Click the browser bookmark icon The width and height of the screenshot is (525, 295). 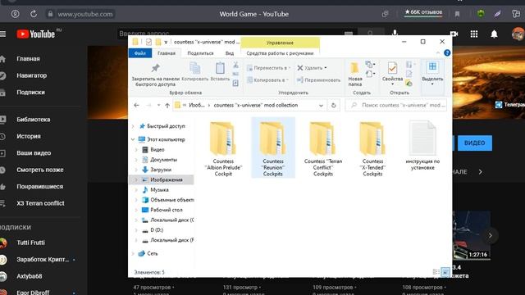tap(457, 14)
